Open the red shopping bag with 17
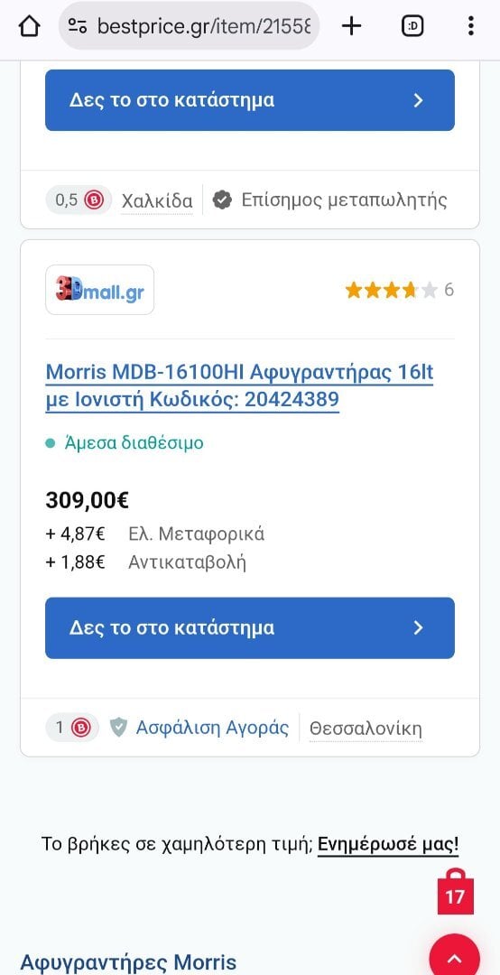 pyautogui.click(x=455, y=892)
